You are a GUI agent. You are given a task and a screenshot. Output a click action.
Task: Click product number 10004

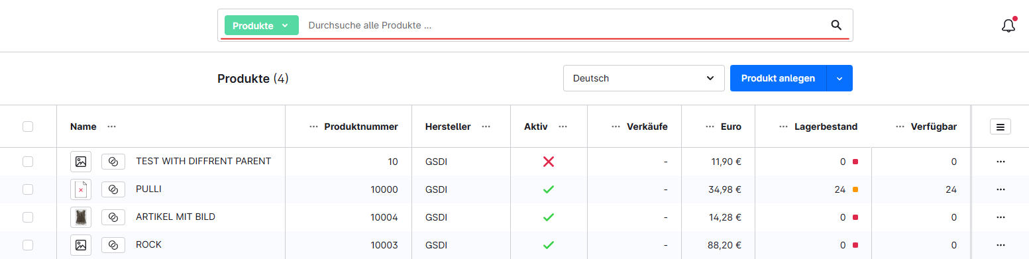[x=384, y=217]
